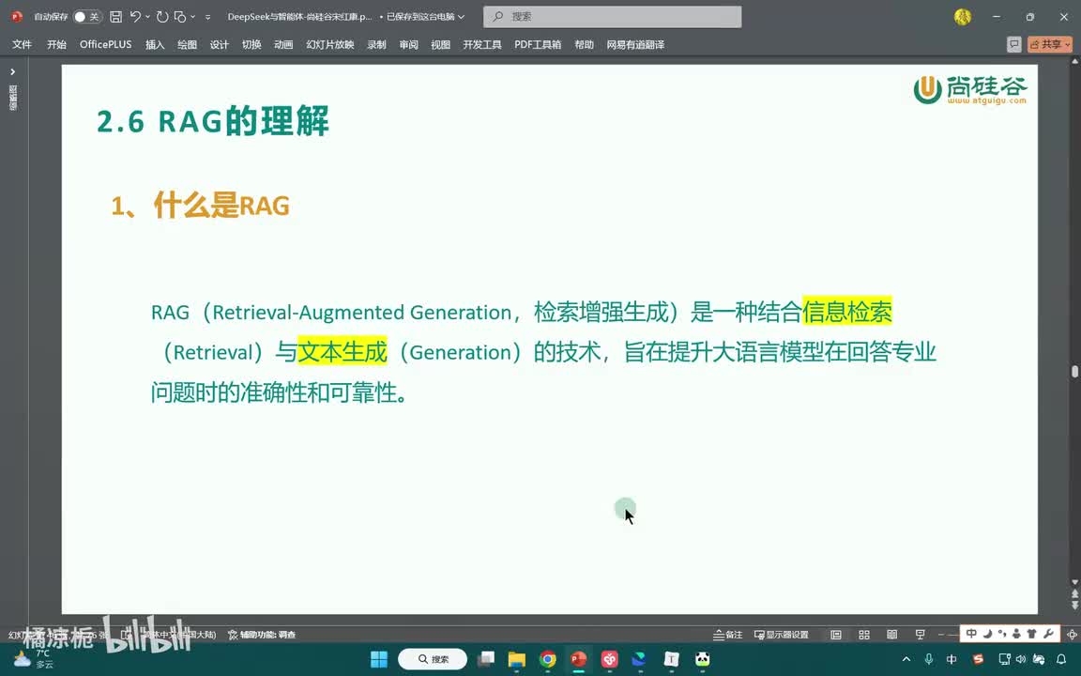Open the Undo history dropdown arrow
1081x676 pixels.
coord(147,17)
